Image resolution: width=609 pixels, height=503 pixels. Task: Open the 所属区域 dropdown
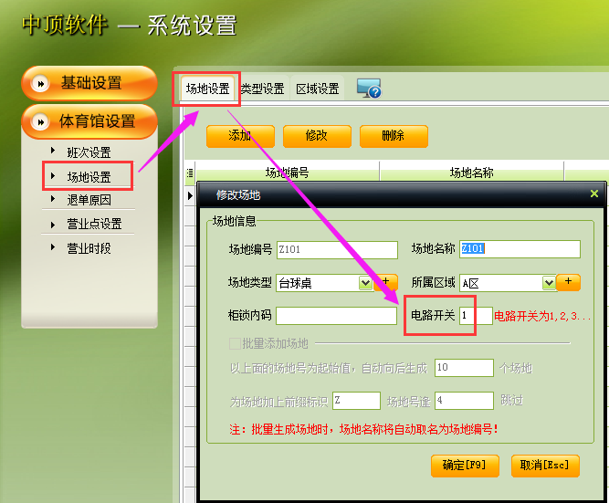click(549, 283)
